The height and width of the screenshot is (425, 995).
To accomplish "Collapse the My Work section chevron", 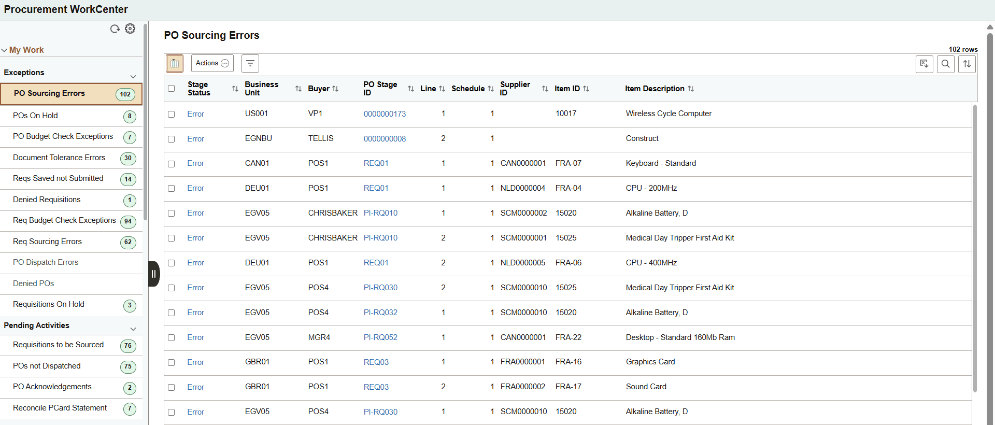I will [4, 50].
